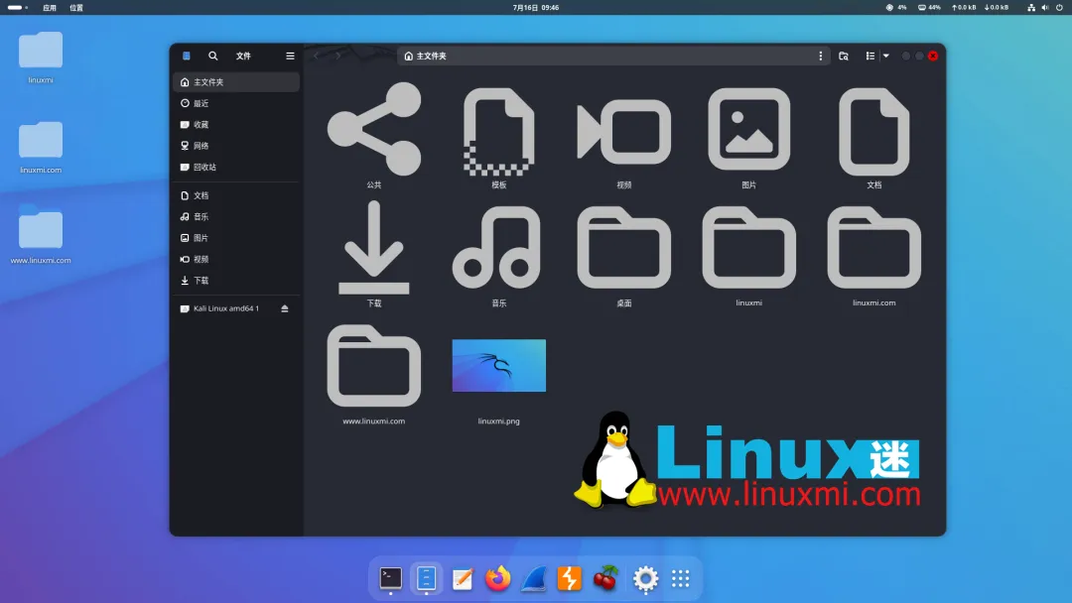Launch Firefox from the dock
The image size is (1072, 603).
pos(497,578)
